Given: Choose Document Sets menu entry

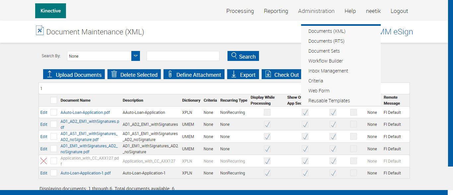Looking at the screenshot, I should coord(324,51).
